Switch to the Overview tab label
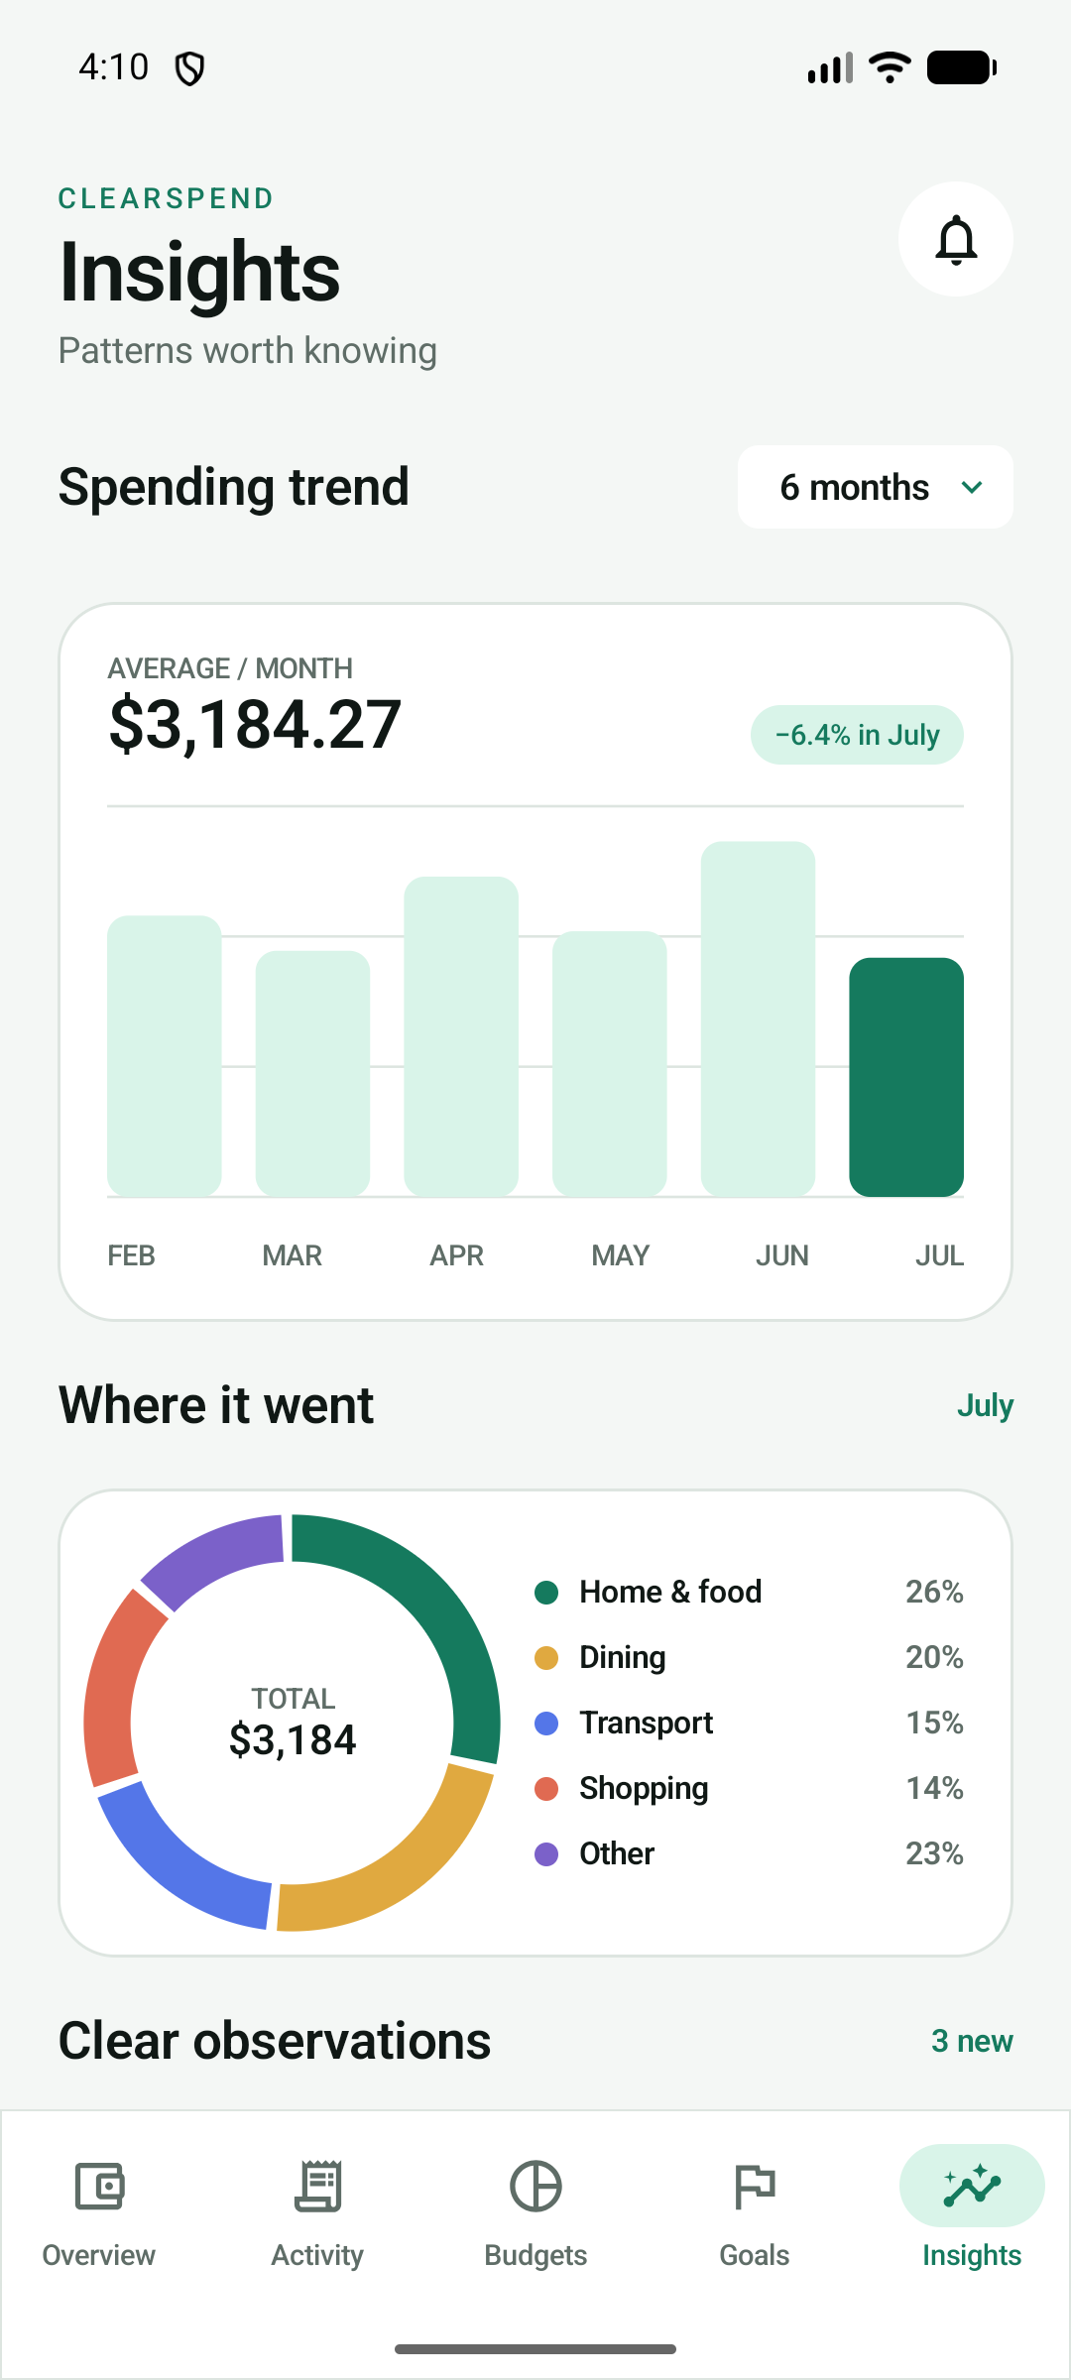 coord(99,2255)
